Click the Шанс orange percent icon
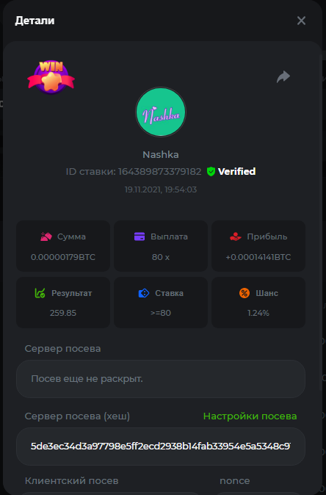The image size is (326, 495). click(x=245, y=293)
